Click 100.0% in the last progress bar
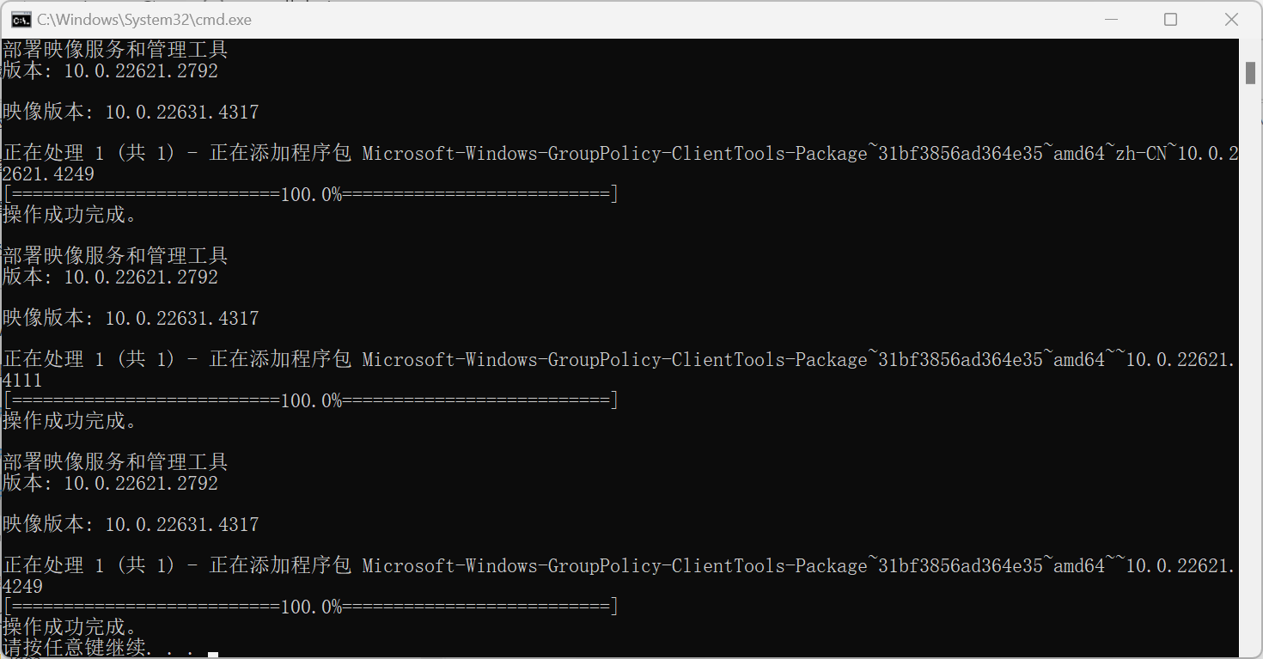This screenshot has width=1263, height=659. click(x=311, y=607)
